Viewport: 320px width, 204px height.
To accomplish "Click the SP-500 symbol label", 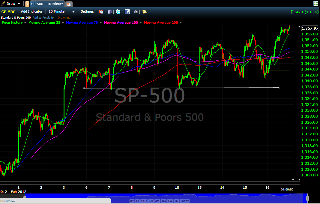I will (8, 12).
